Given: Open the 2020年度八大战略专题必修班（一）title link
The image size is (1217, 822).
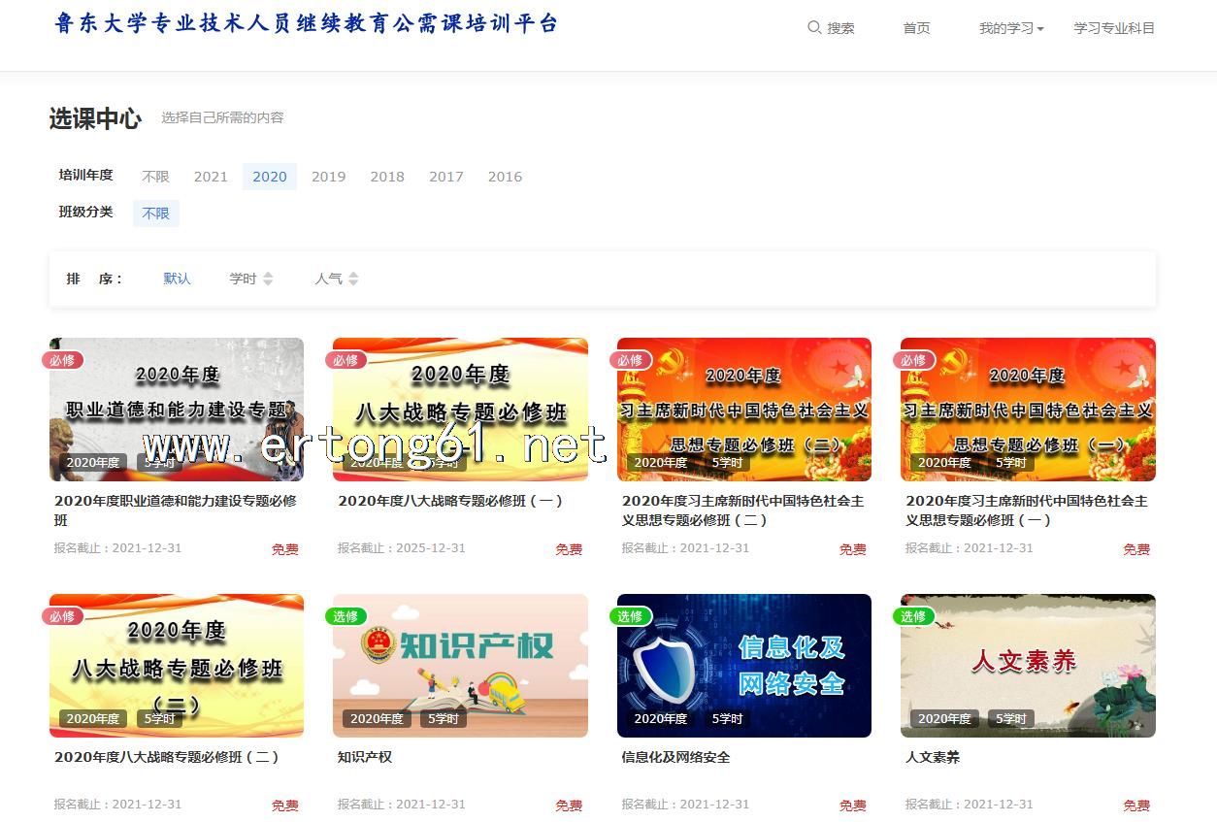Looking at the screenshot, I should click(450, 501).
